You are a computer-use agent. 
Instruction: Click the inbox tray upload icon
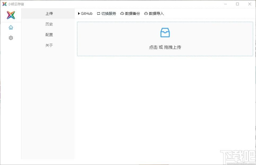click(165, 33)
